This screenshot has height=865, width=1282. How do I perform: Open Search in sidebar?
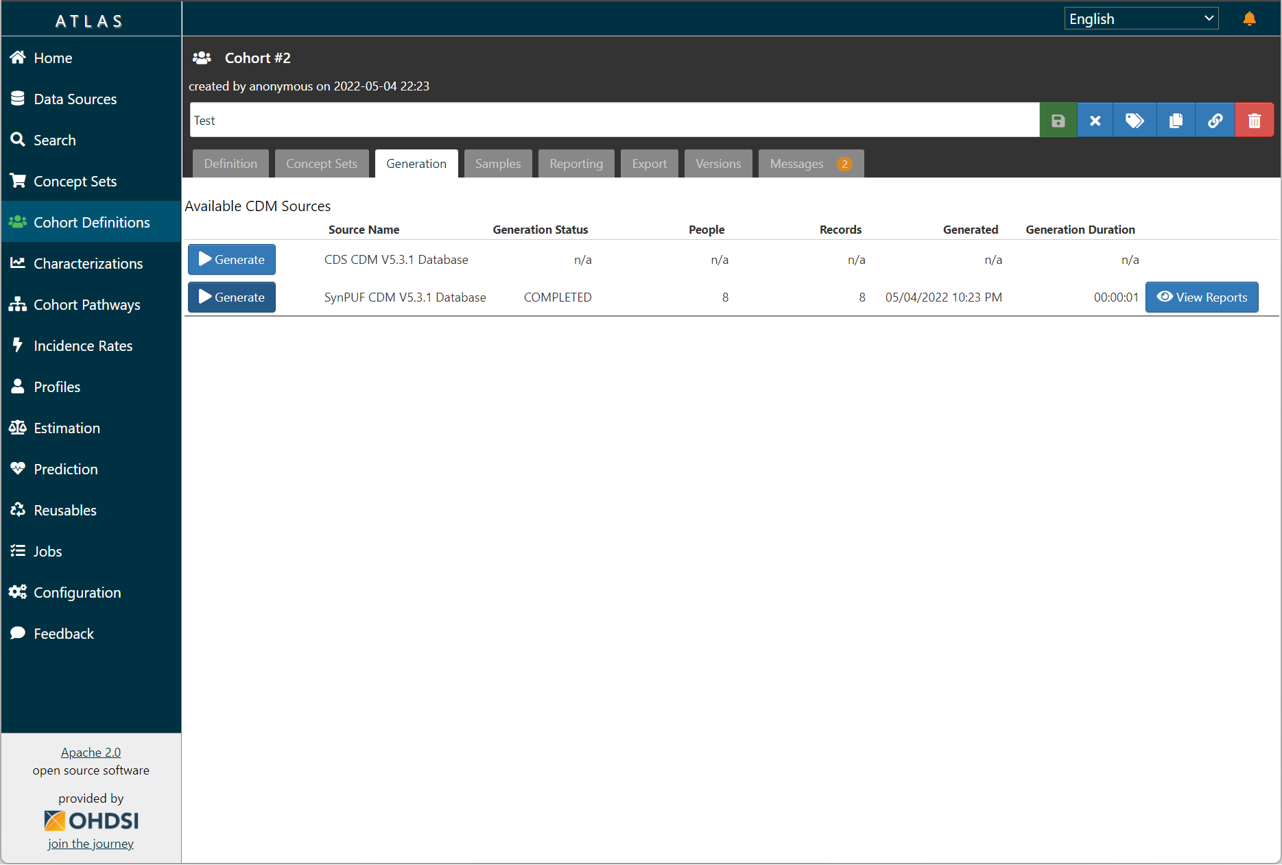91,140
